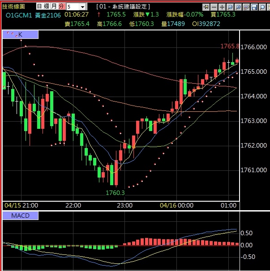Click the ask quote 賣1765.4
Viewport: 270px width, 271px height.
pos(77,24)
